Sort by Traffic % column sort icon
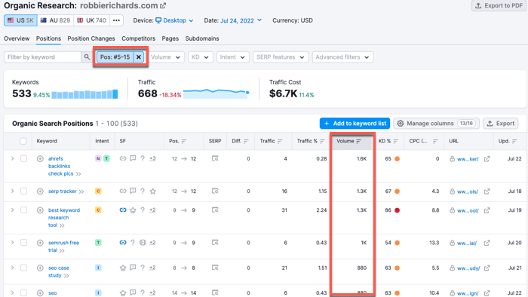 323,141
